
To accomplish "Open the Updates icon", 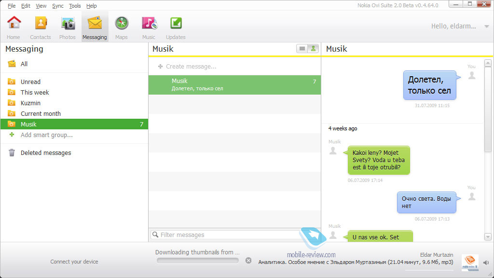I will [x=176, y=23].
